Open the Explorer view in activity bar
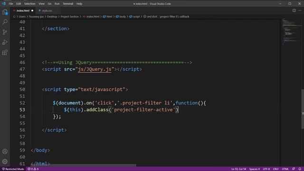 click(x=5, y=12)
